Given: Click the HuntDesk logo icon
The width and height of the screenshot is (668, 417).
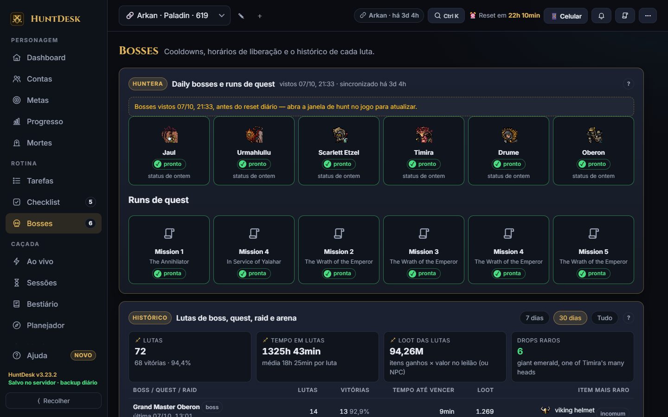Looking at the screenshot, I should click(17, 19).
